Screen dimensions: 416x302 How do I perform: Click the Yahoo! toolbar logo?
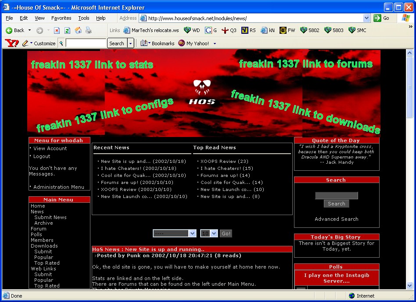(x=12, y=43)
